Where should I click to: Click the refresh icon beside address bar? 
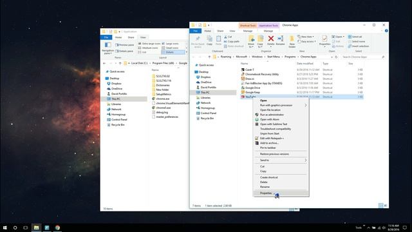tap(336, 57)
